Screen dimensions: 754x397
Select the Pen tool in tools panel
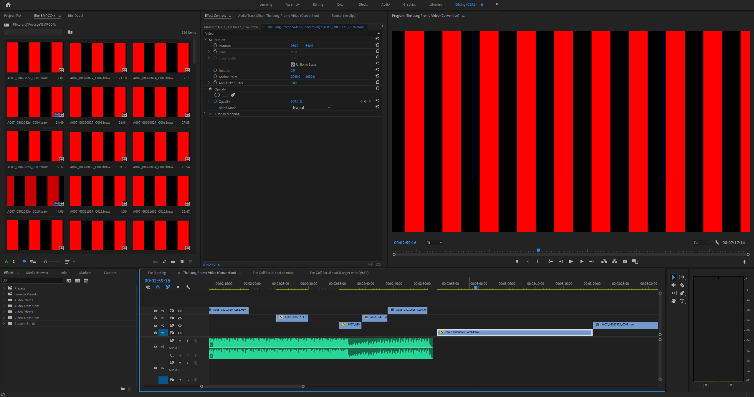682,293
